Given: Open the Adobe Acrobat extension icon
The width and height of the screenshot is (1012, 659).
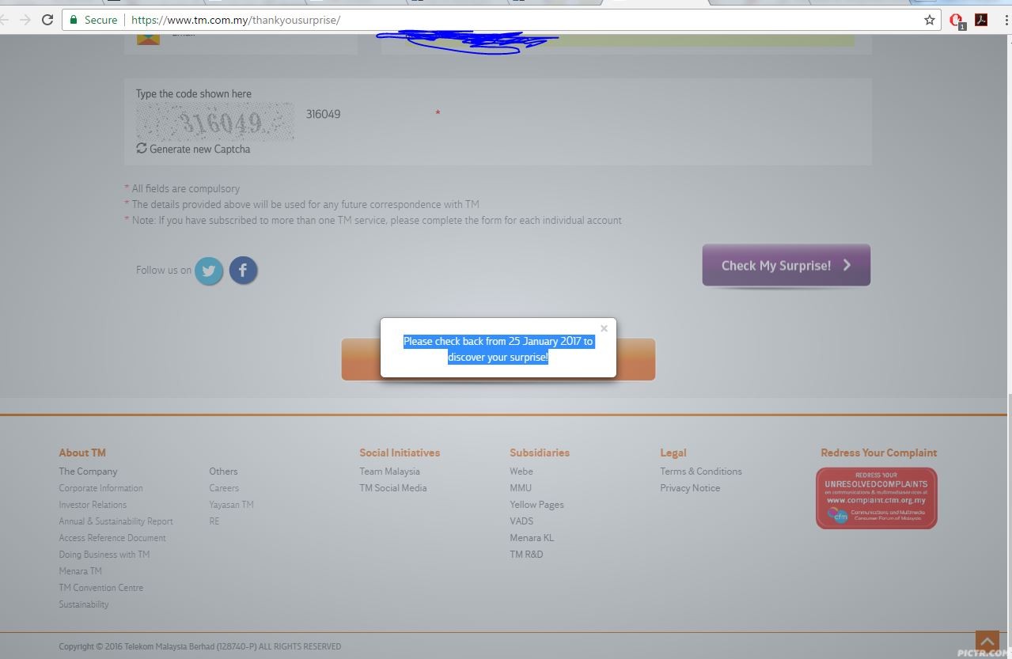Looking at the screenshot, I should click(x=981, y=20).
